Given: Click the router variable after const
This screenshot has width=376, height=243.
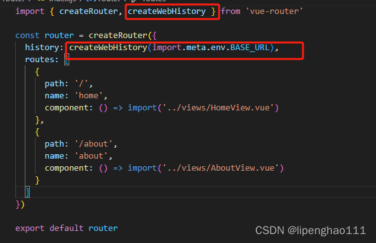Looking at the screenshot, I should 59,36.
